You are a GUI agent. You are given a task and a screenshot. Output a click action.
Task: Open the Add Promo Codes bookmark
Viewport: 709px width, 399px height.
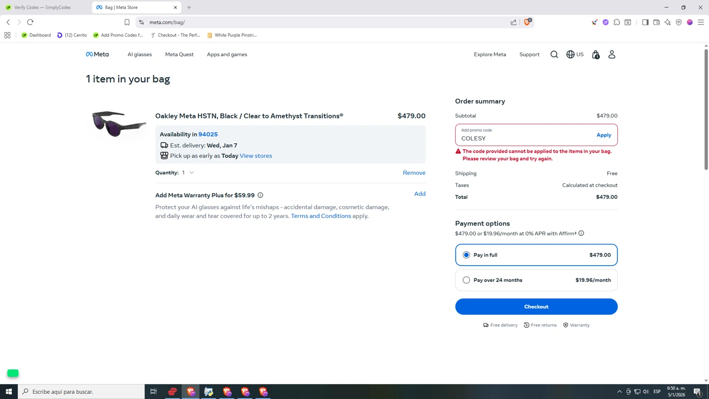[x=118, y=35]
